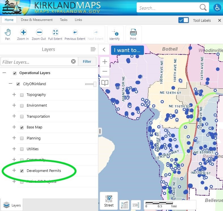Expand the Base Map layer group
The width and height of the screenshot is (223, 211).
click(x=14, y=127)
